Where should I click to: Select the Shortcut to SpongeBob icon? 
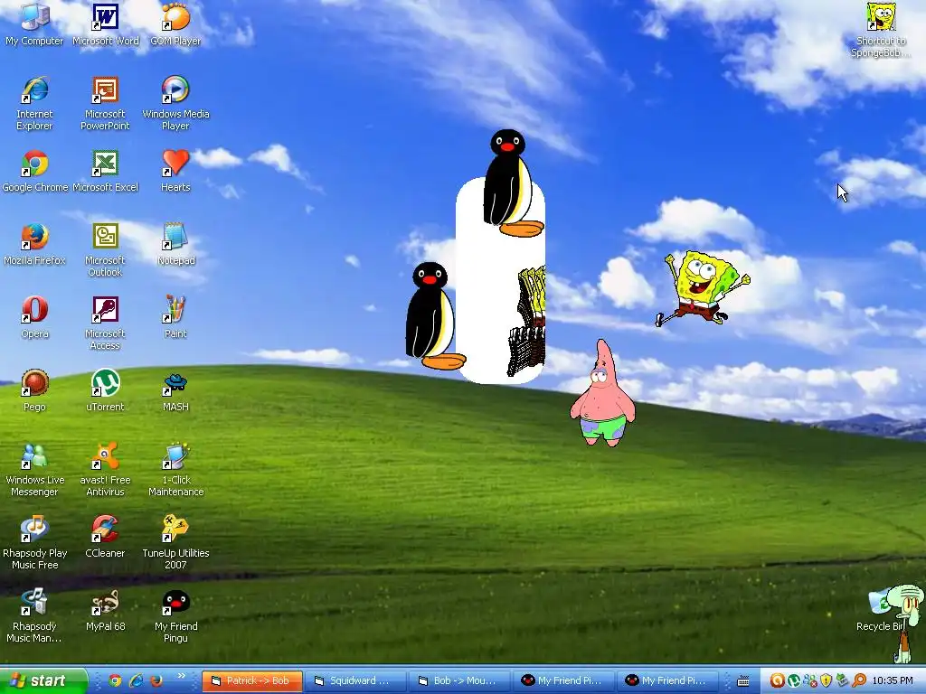[x=881, y=30]
